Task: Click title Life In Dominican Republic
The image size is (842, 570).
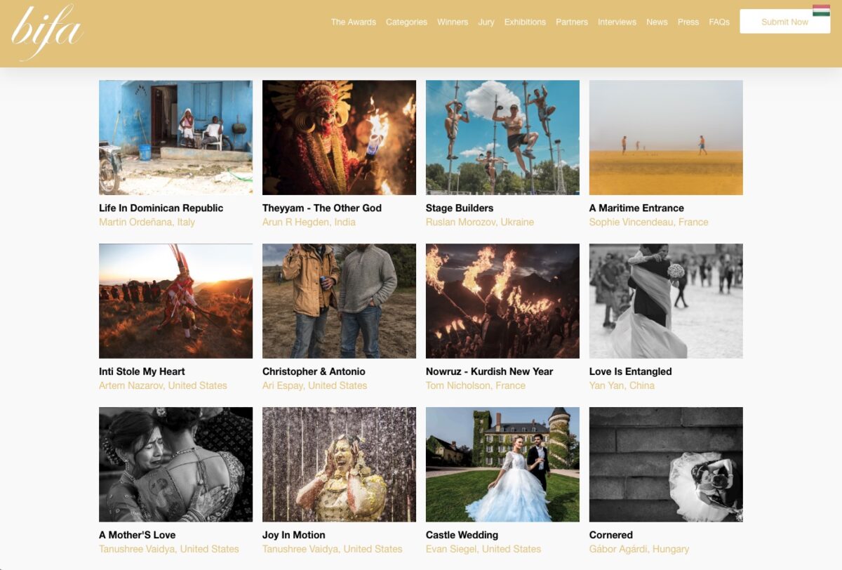Action: point(161,208)
